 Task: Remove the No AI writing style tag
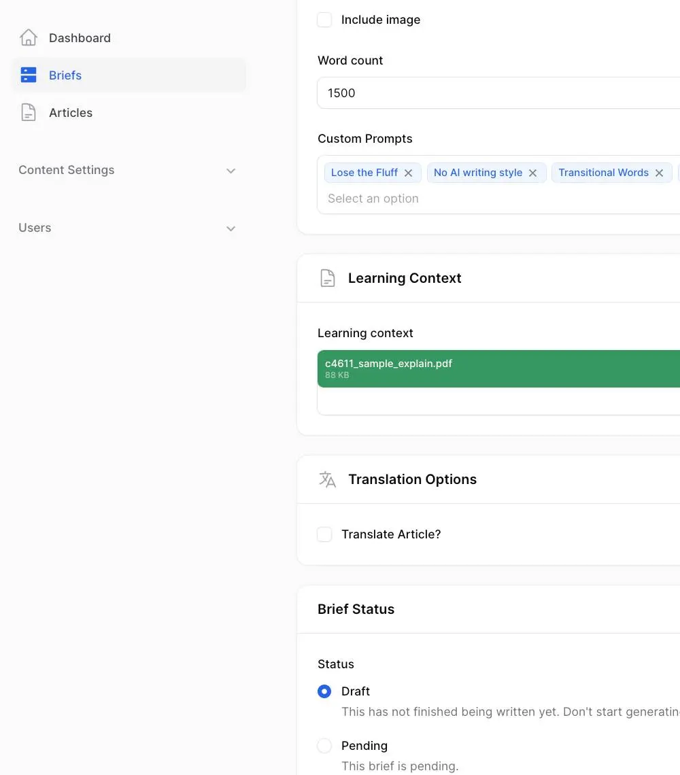(532, 173)
